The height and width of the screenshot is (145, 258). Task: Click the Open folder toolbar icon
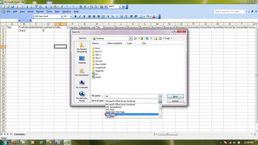tap(8, 6)
